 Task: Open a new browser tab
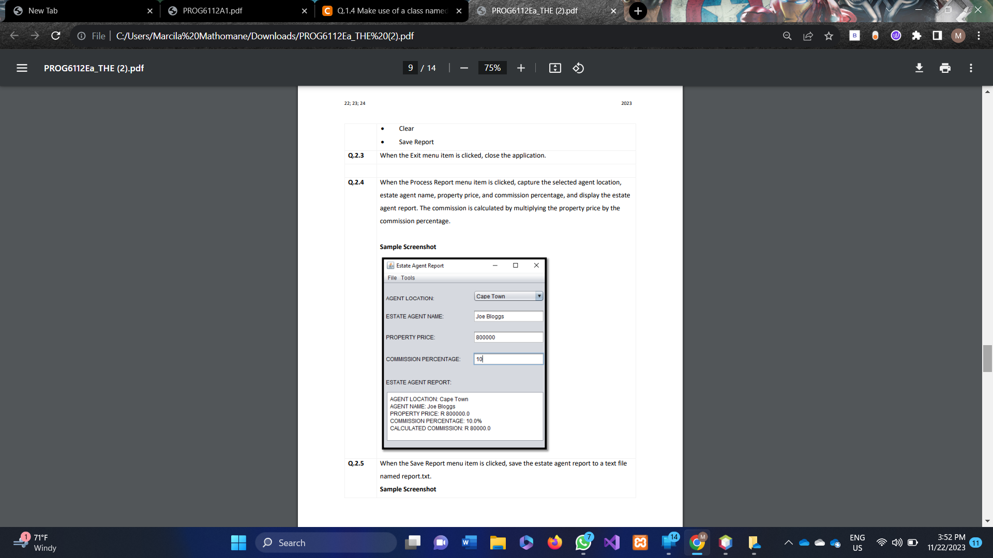[x=638, y=11]
